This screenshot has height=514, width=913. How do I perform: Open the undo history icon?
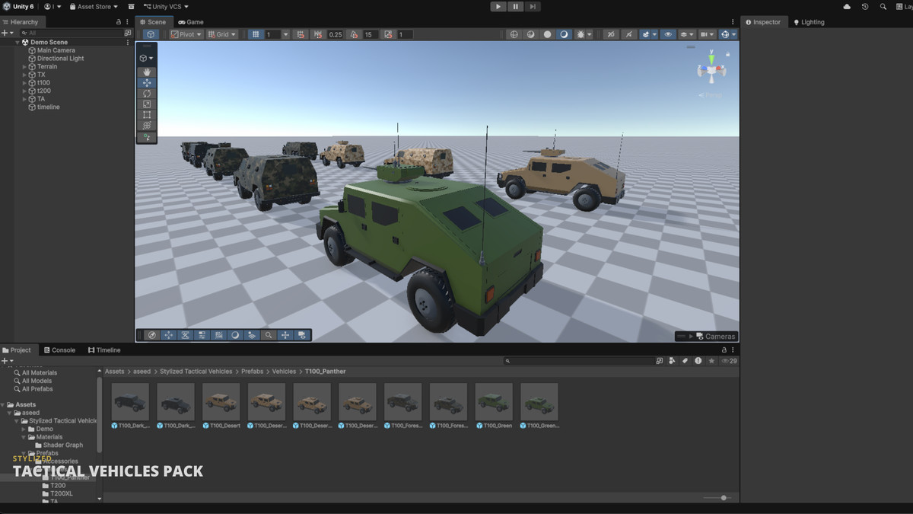tap(865, 7)
